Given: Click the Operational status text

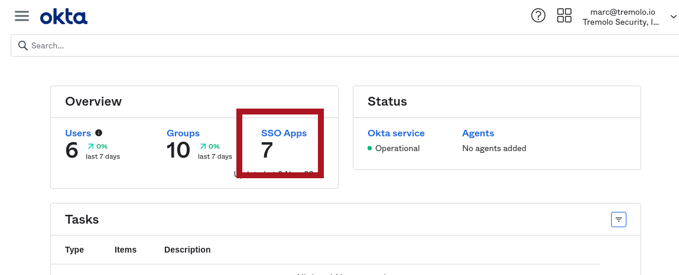Looking at the screenshot, I should click(398, 148).
